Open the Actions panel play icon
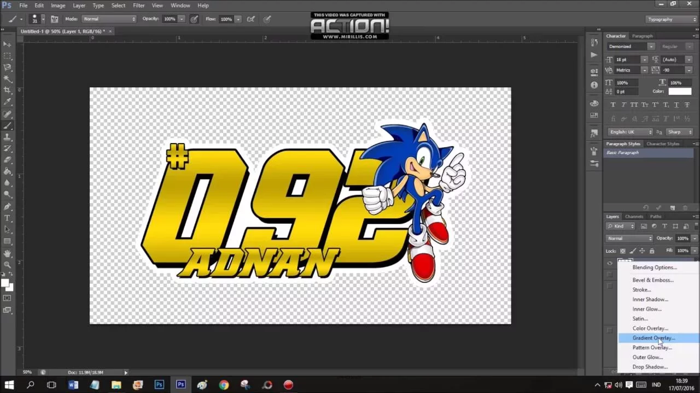700x393 pixels. [x=594, y=55]
